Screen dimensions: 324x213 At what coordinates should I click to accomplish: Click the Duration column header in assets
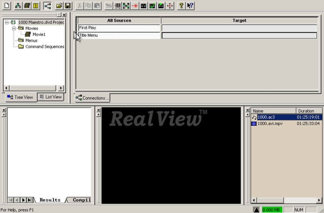[x=309, y=111]
